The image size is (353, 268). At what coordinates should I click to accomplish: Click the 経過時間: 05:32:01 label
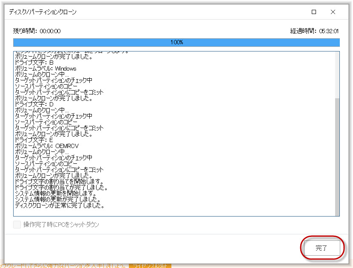[x=314, y=31]
